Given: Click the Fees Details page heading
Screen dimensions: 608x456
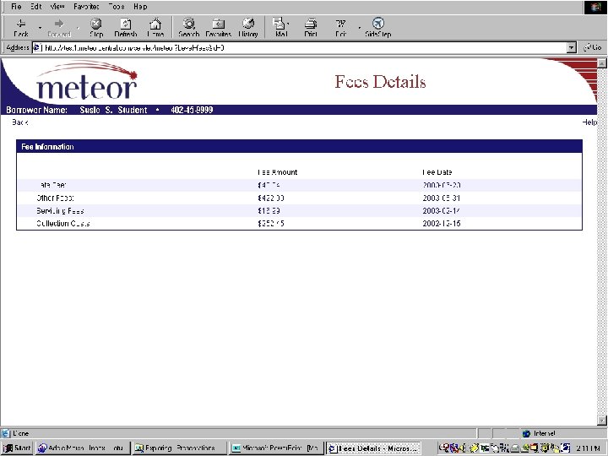Looking at the screenshot, I should (380, 82).
